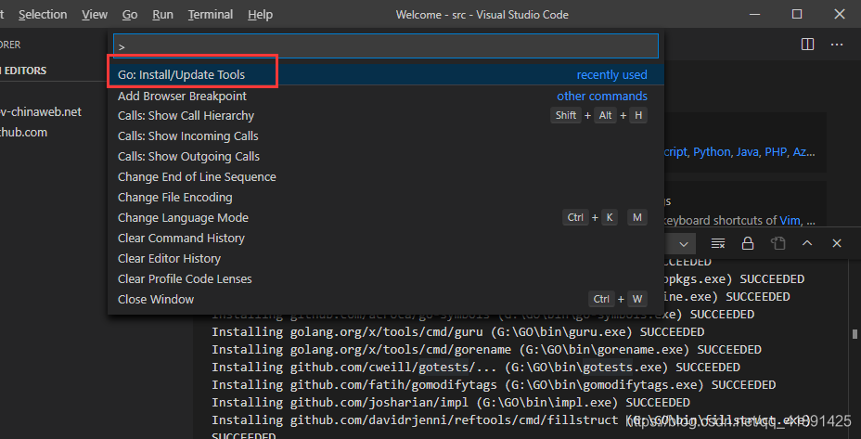This screenshot has width=861, height=439.
Task: Close the output panel
Action: [837, 243]
